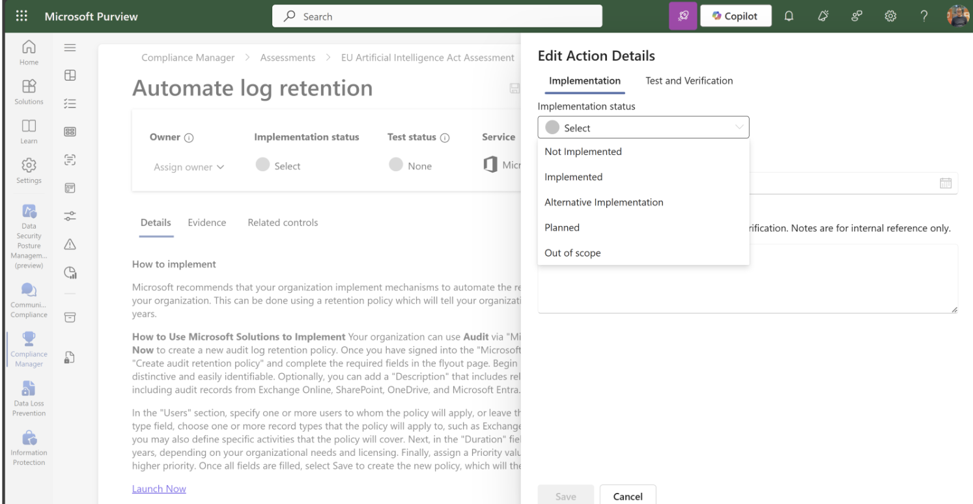Click into the Search box
The width and height of the screenshot is (973, 504).
point(437,16)
